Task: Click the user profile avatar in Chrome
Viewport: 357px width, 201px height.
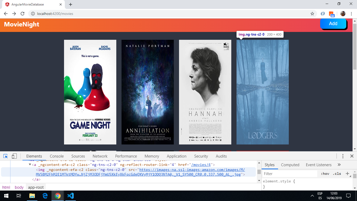Action: (343, 14)
